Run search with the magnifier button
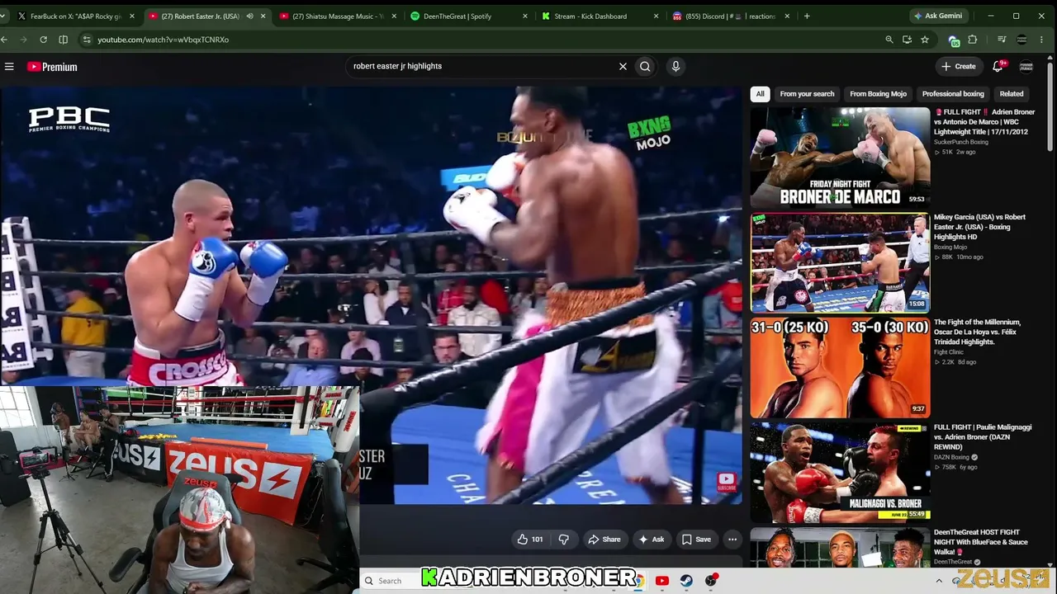This screenshot has width=1057, height=594. click(x=645, y=66)
